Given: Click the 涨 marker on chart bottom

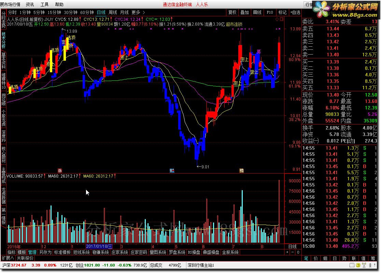Looking at the screenshot, I should (x=60, y=171).
